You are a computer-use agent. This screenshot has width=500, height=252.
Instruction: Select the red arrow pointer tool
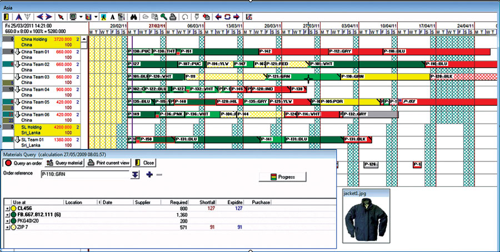[61, 16]
